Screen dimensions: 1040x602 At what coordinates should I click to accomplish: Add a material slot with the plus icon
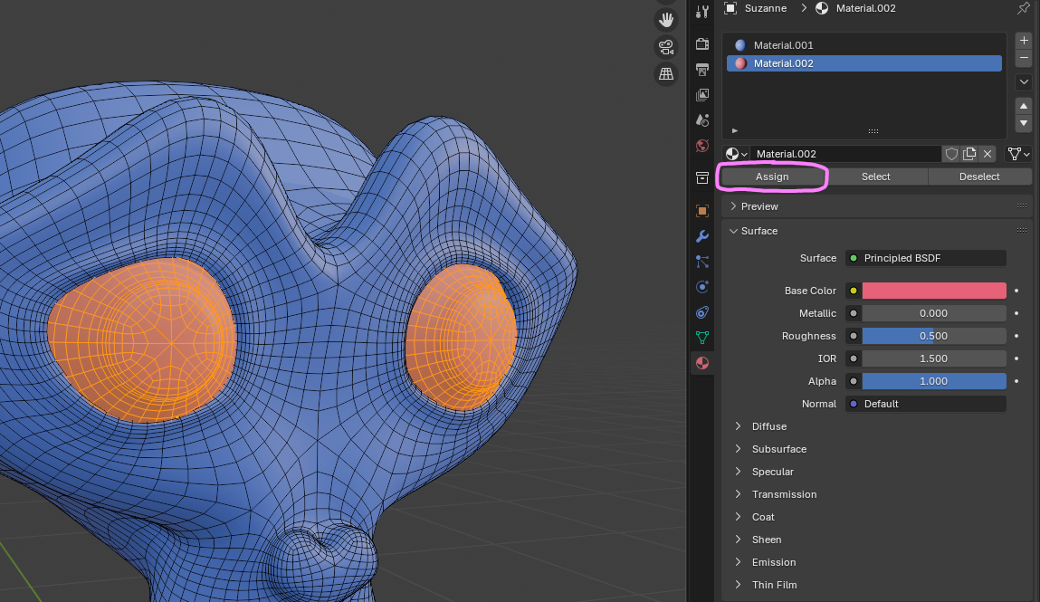point(1024,41)
